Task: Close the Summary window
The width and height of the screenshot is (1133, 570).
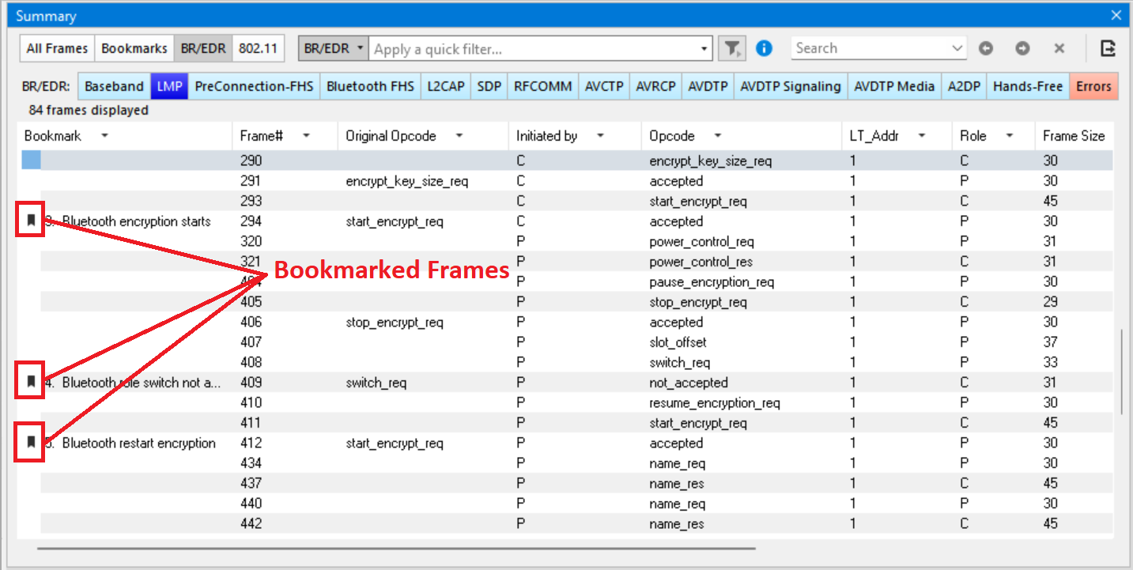Action: [1116, 15]
